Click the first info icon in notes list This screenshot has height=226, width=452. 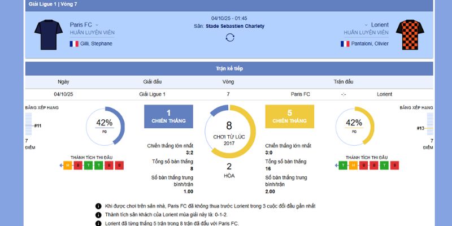point(98,206)
